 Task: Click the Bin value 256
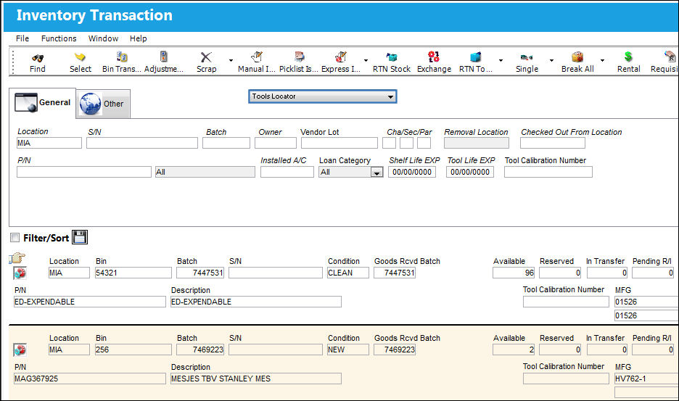click(x=133, y=350)
